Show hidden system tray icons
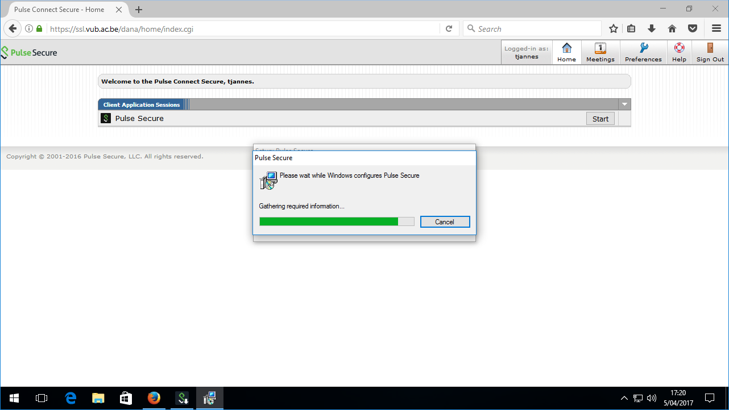The height and width of the screenshot is (410, 729). (x=624, y=398)
